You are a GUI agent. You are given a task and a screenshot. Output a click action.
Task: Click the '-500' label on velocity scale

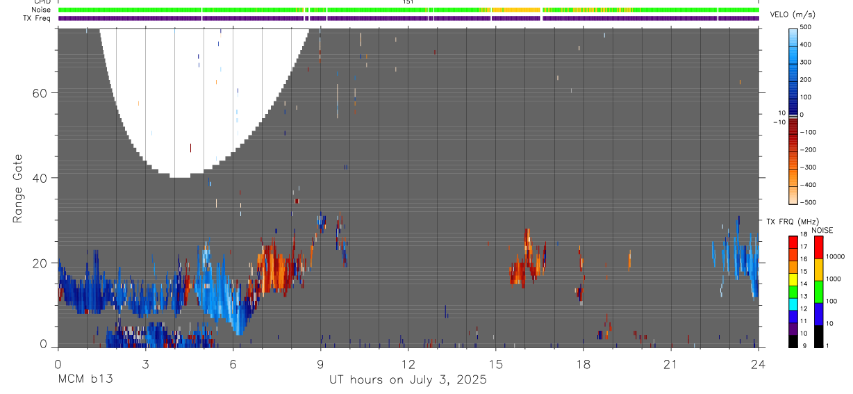click(809, 203)
